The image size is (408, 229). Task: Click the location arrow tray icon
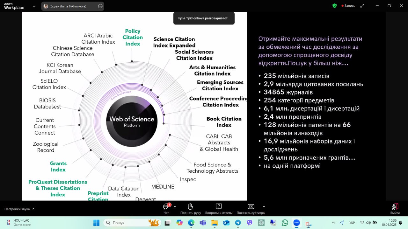tap(342, 223)
